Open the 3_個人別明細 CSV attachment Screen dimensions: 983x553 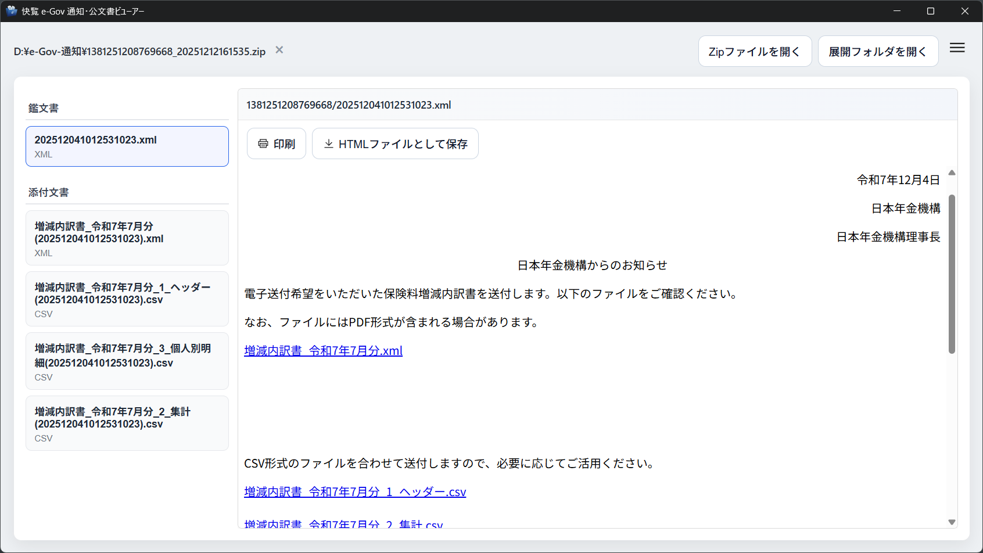click(x=127, y=361)
